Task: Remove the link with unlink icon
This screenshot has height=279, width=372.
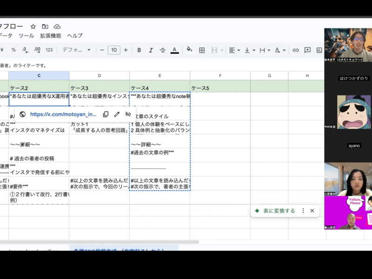Action: [128, 114]
